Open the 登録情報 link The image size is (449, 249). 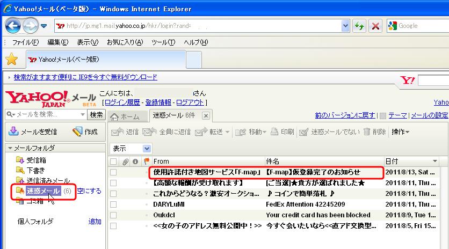[158, 102]
